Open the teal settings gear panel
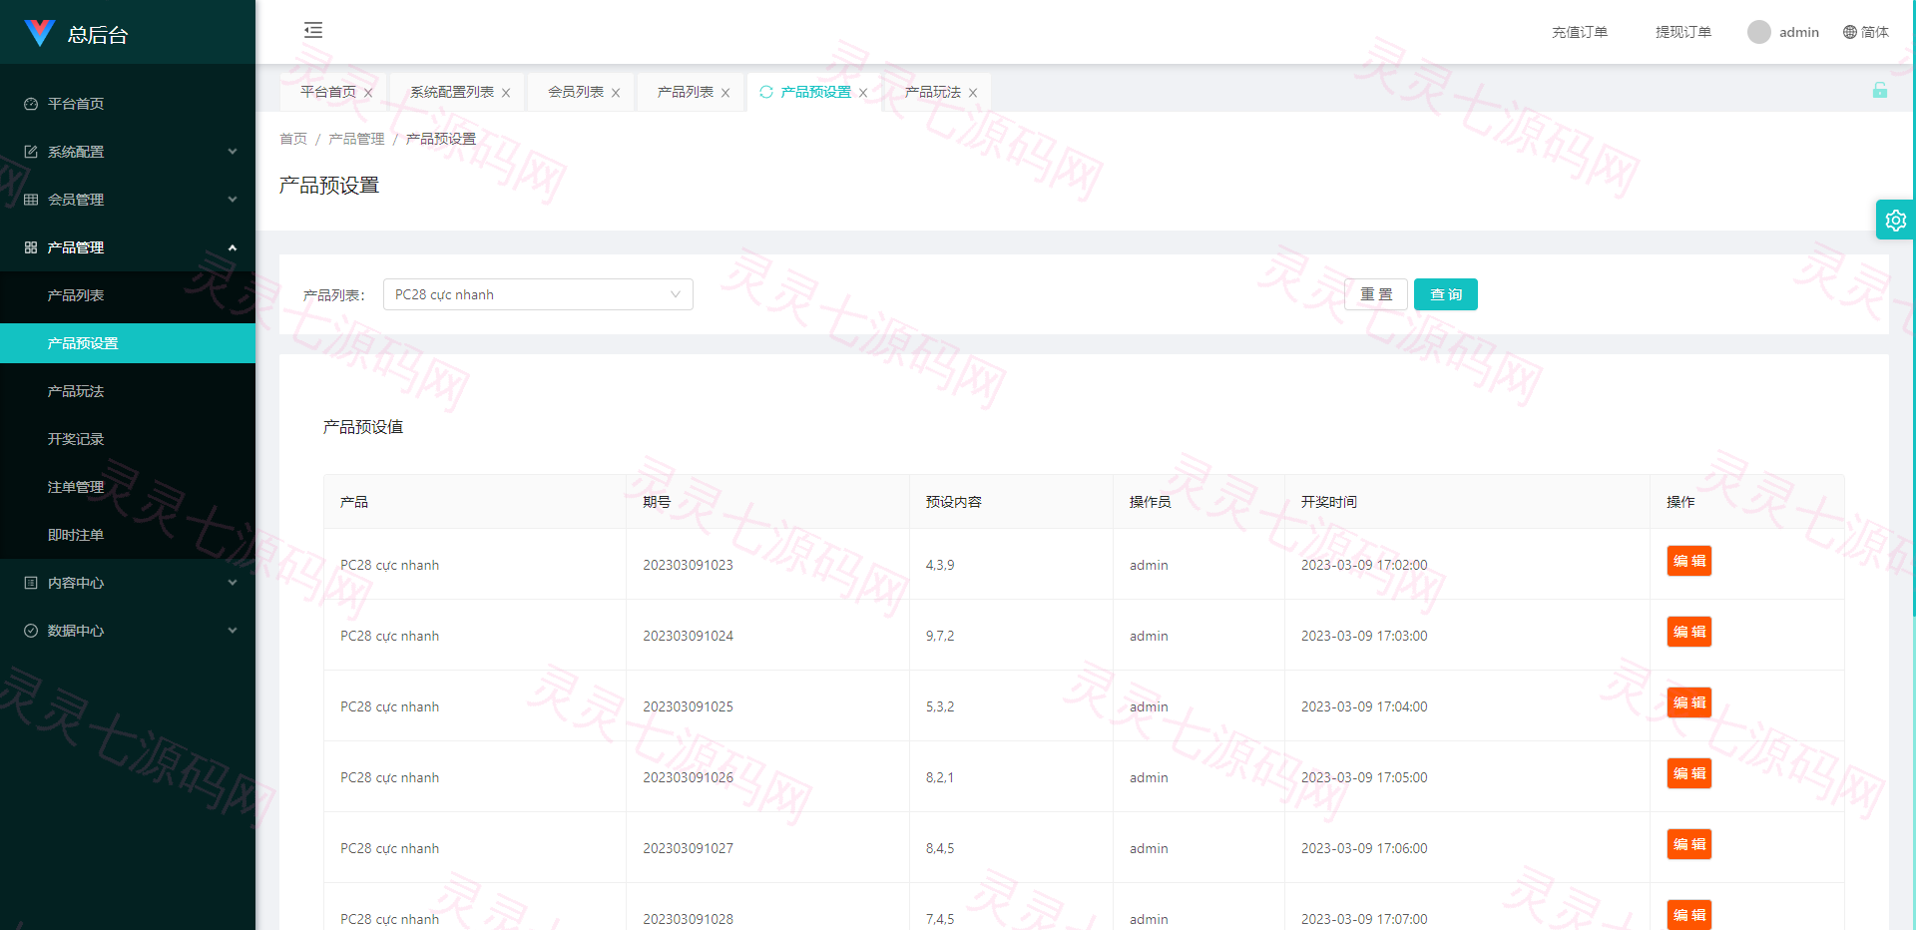This screenshot has height=930, width=1916. coord(1895,221)
